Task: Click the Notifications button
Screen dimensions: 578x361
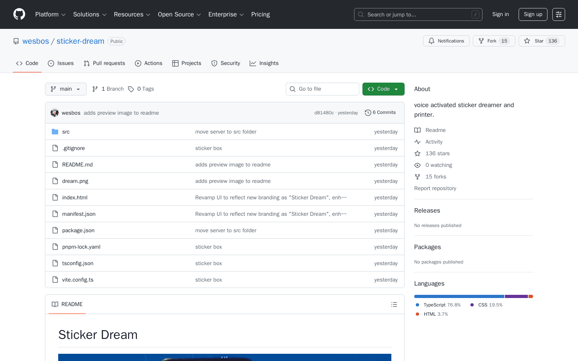Action: point(446,41)
